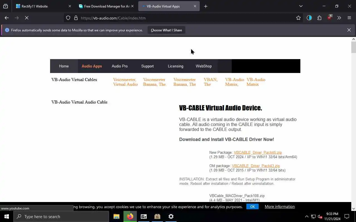The width and height of the screenshot is (356, 222).
Task: Stop loading the current page
Action: click(x=27, y=18)
